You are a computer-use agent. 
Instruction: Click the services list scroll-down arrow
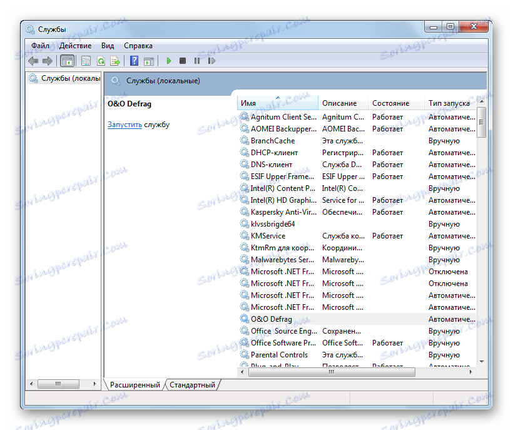[482, 362]
